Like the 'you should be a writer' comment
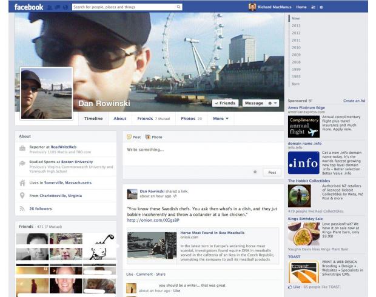 click(176, 290)
